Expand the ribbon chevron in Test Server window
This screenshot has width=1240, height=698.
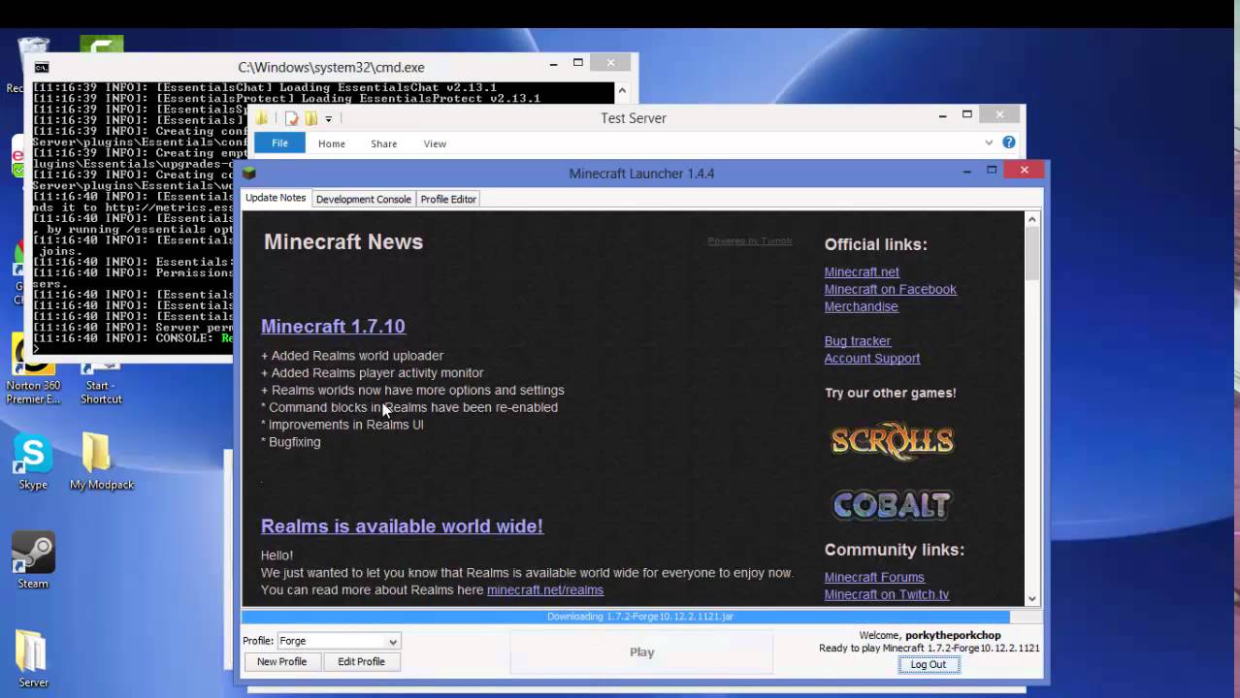[x=990, y=143]
